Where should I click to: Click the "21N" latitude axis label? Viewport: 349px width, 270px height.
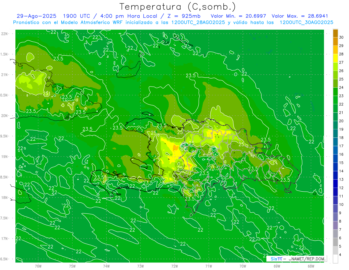pos(5,75)
